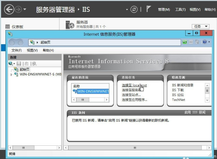This screenshot has height=159, width=217.
Task: Open the notifications flag icon
Action: point(149,9)
